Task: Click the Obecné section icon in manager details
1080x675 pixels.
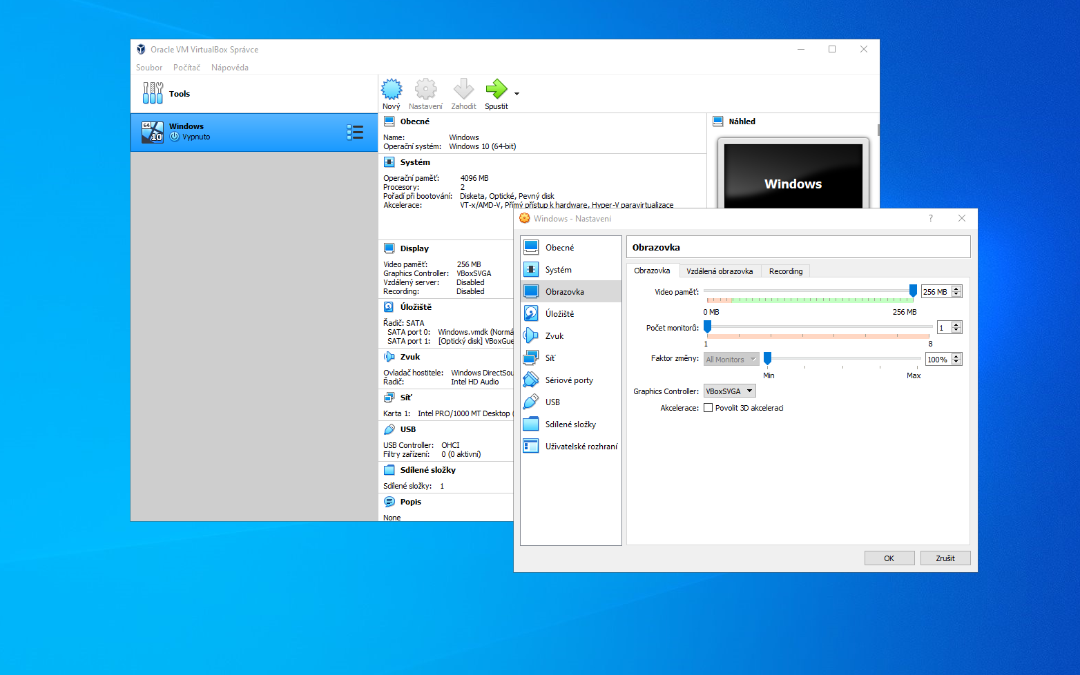Action: click(389, 121)
